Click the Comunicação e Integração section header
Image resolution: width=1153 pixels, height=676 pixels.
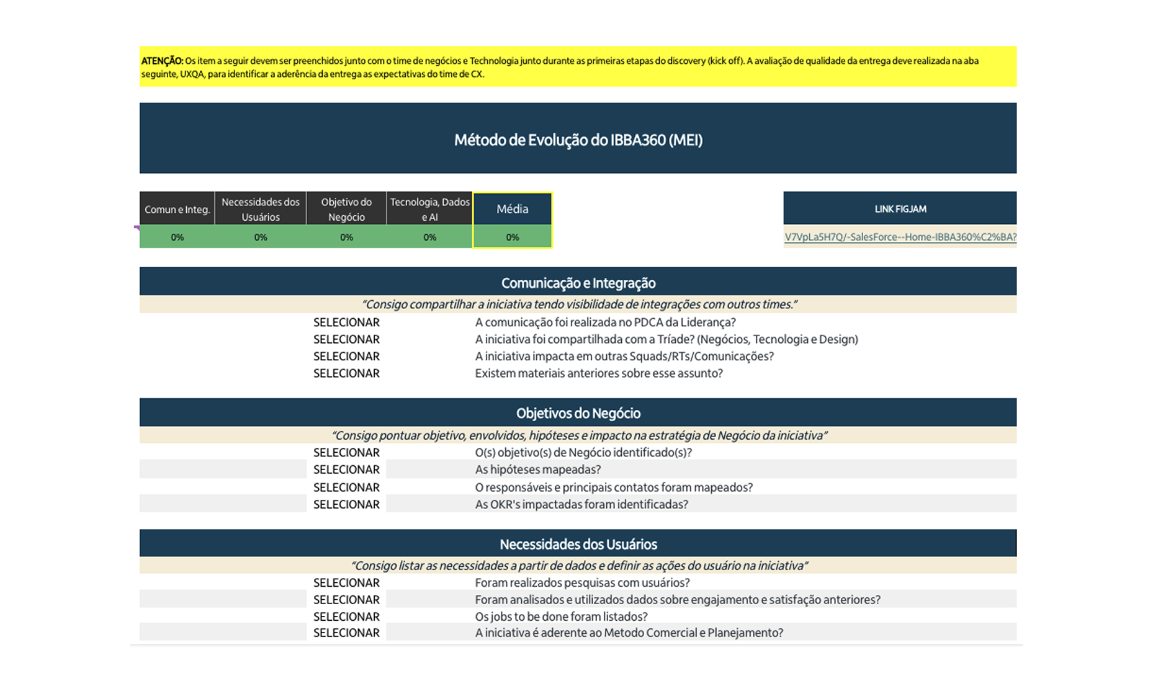point(578,282)
